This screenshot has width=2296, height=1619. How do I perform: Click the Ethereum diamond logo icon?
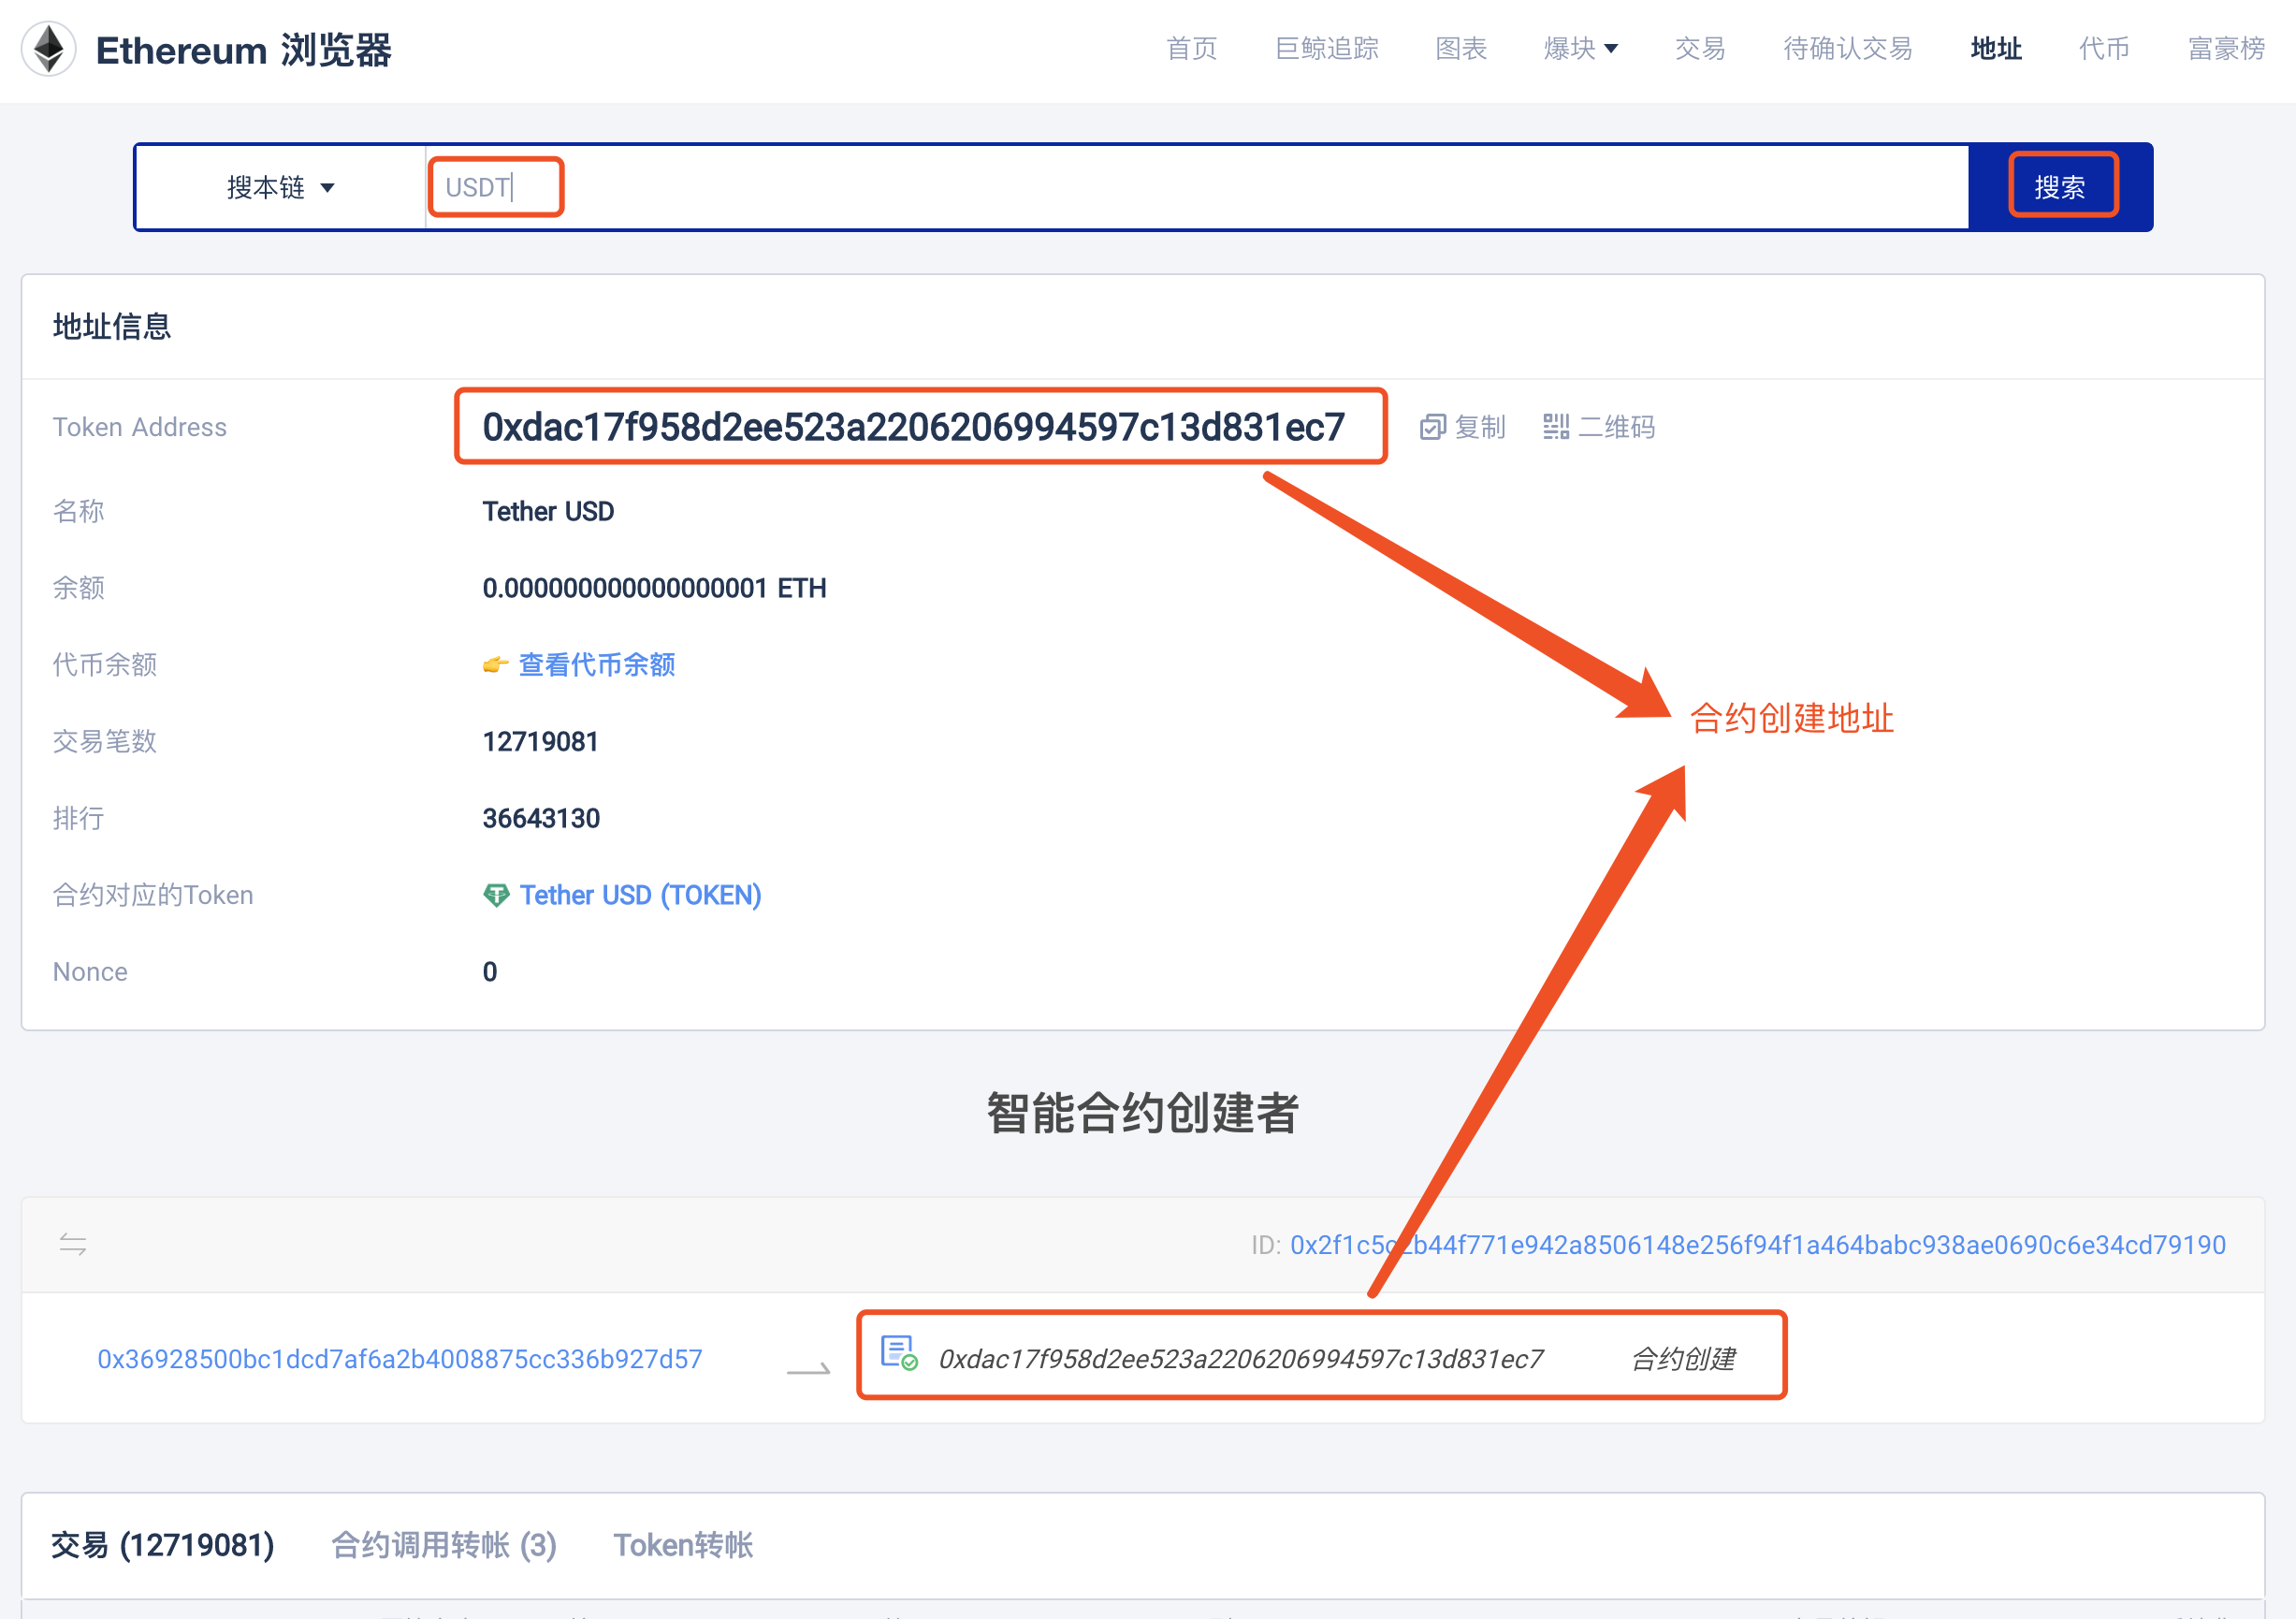pyautogui.click(x=48, y=48)
